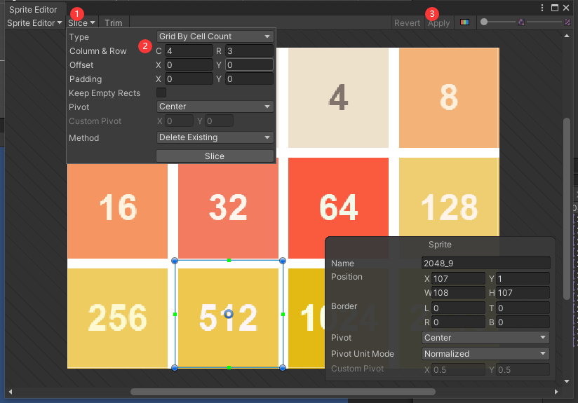Click the Position W width field

tap(458, 292)
